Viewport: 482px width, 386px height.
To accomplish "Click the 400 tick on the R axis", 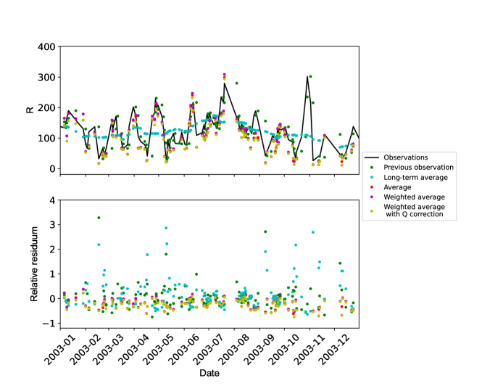I will click(x=46, y=46).
